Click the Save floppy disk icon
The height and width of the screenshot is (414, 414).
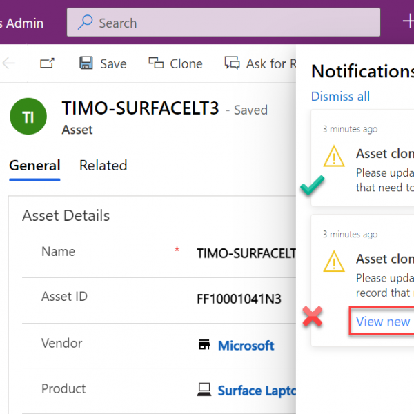pyautogui.click(x=86, y=63)
